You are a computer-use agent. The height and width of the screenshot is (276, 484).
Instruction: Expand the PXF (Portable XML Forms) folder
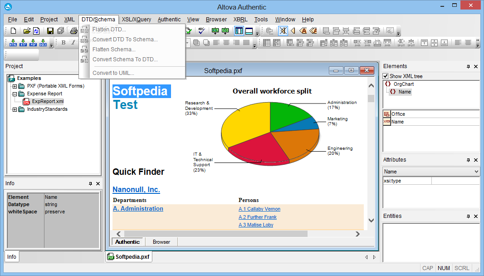pos(15,86)
